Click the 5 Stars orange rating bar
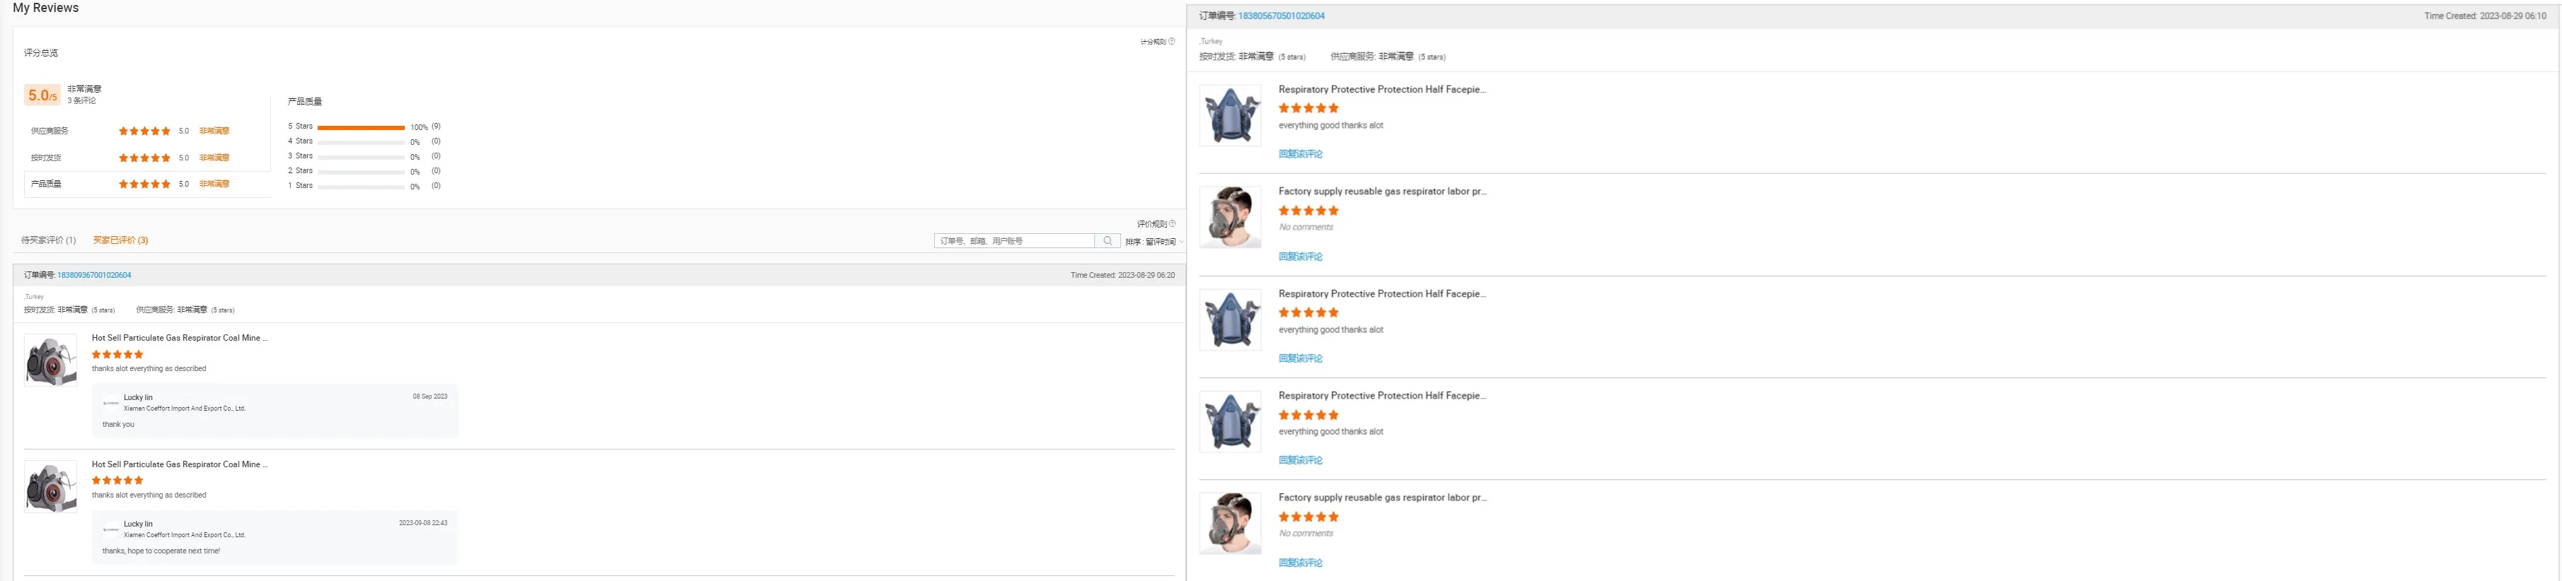Viewport: 2562px width, 581px height. click(360, 127)
